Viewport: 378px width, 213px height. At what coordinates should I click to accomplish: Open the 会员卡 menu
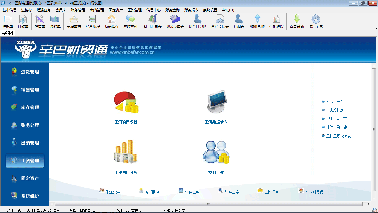(x=61, y=10)
